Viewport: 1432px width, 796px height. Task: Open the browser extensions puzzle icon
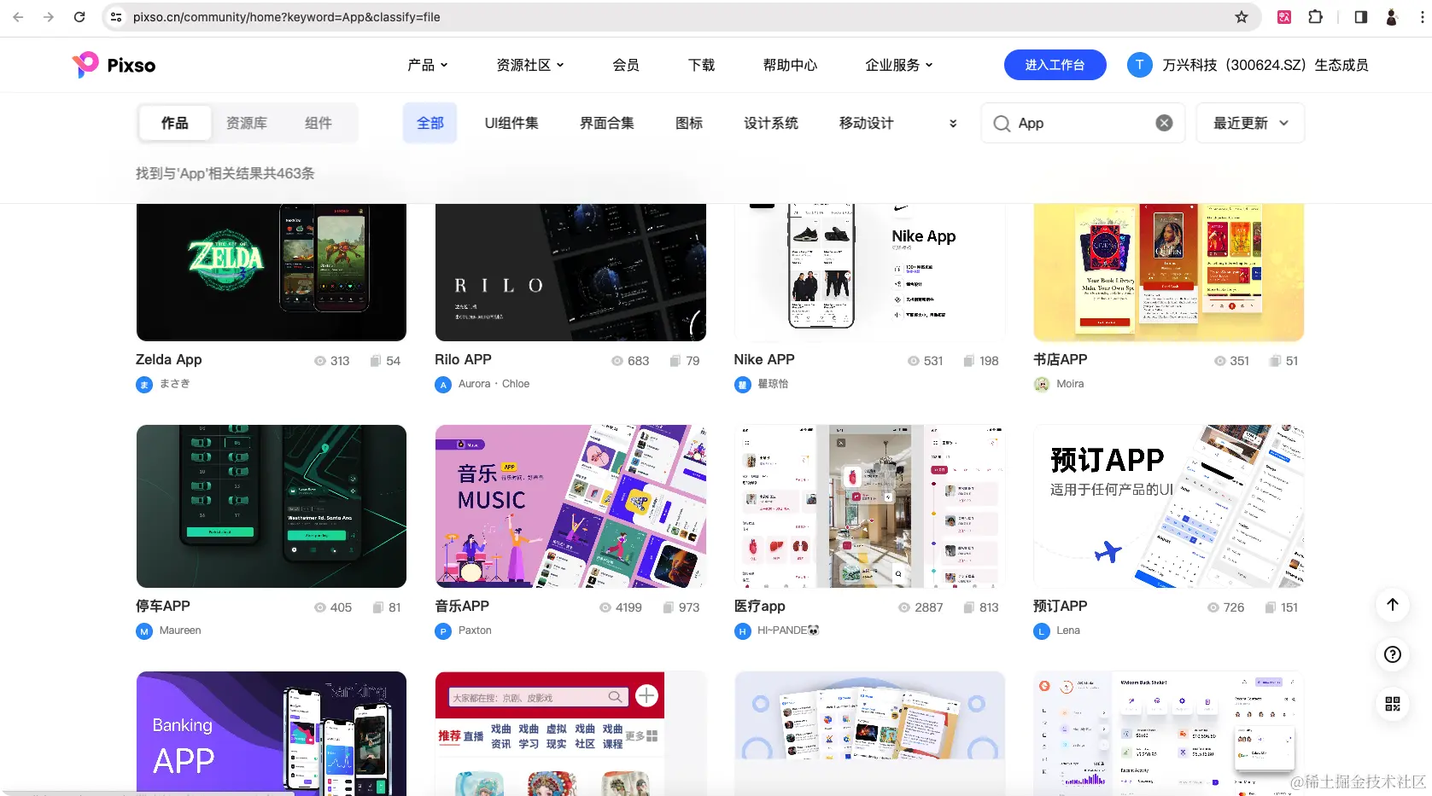tap(1315, 17)
